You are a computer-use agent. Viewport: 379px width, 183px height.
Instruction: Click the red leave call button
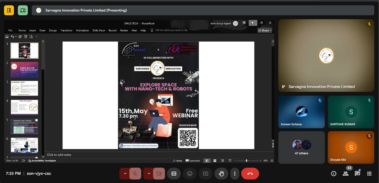click(x=250, y=174)
